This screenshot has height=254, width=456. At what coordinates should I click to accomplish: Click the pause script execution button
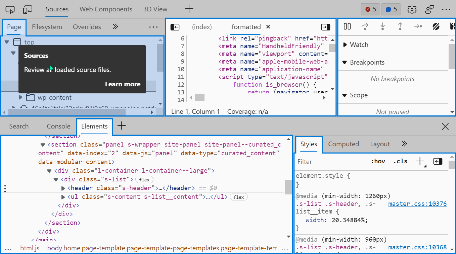click(347, 26)
